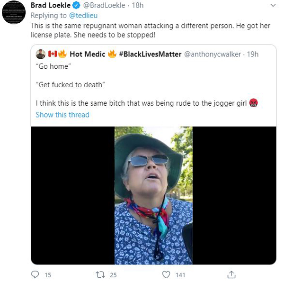Like the tweet with the heart icon
284x283 pixels.
tap(166, 274)
